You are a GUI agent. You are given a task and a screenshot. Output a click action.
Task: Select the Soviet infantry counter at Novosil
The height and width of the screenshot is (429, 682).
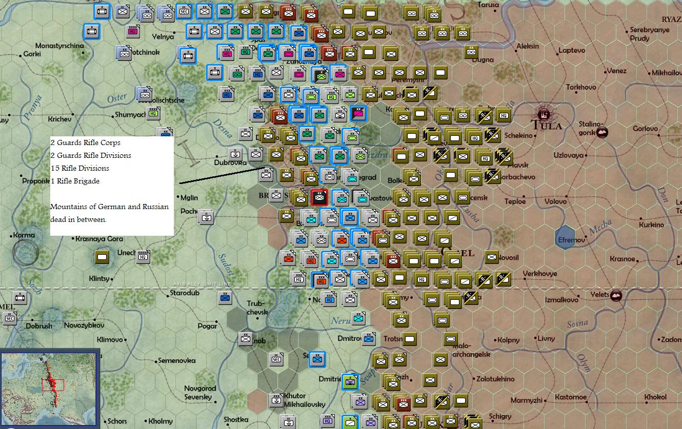[x=492, y=257]
